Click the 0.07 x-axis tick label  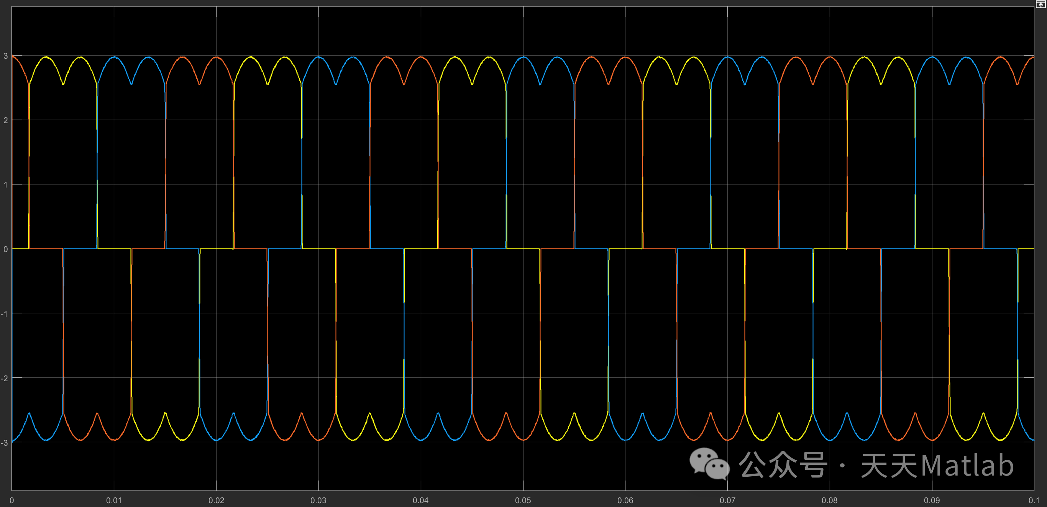727,500
